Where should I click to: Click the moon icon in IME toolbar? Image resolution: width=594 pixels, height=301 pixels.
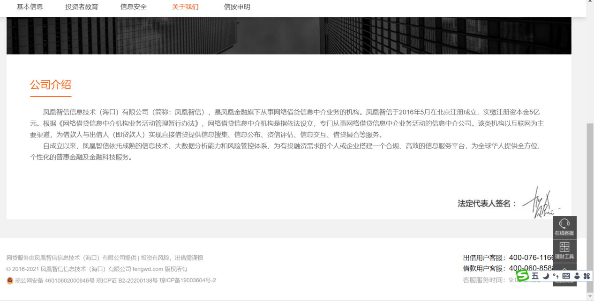tap(546, 276)
